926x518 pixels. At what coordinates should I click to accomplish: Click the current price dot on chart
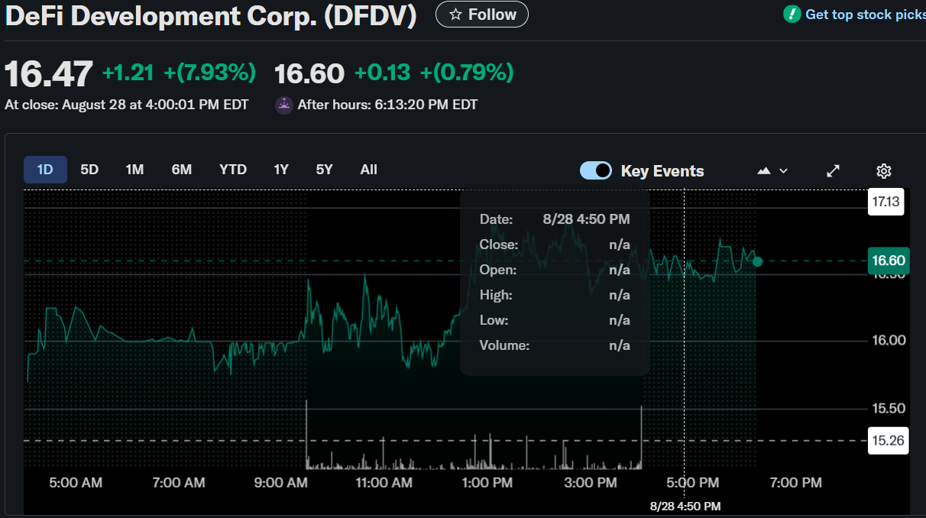(757, 261)
